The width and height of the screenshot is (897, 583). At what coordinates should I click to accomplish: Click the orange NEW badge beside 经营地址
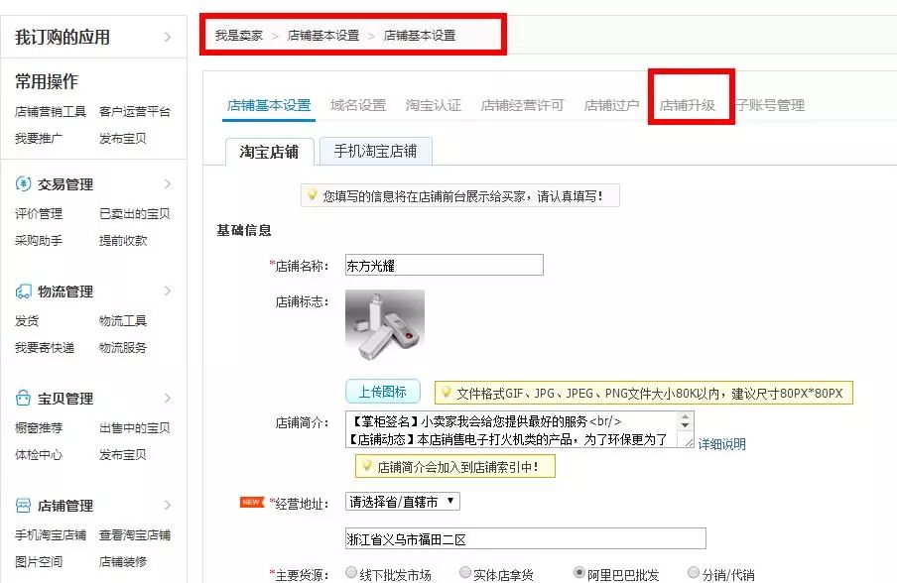(252, 502)
